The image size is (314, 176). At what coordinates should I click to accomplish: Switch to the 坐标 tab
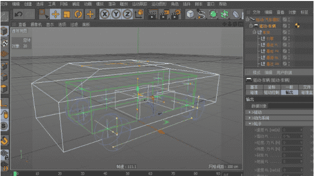(271, 87)
